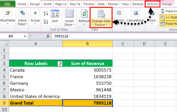The image size is (177, 112).
Task: Click in the formula bar showing 7993118
Action: coord(114,36)
